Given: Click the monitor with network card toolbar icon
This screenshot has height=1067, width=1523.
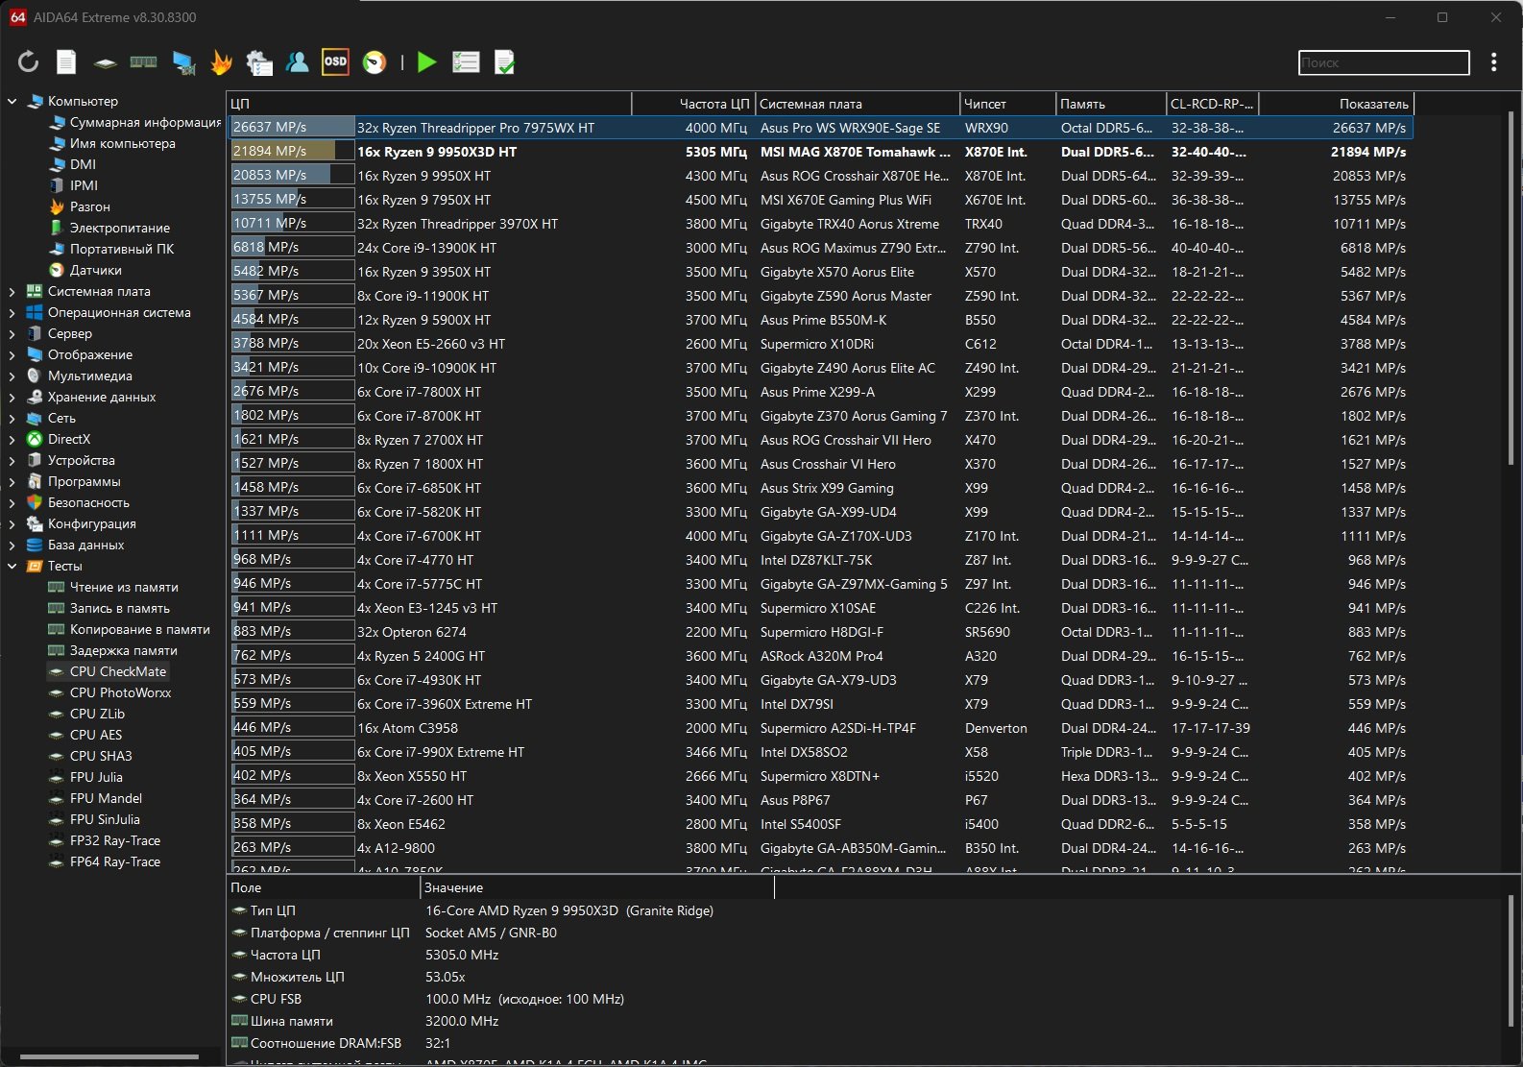Looking at the screenshot, I should (183, 62).
